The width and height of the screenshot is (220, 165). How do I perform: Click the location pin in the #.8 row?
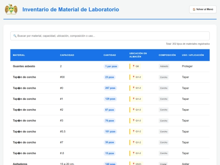click(x=134, y=153)
